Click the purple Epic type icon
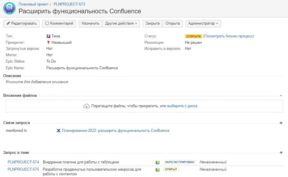 pos(48,36)
